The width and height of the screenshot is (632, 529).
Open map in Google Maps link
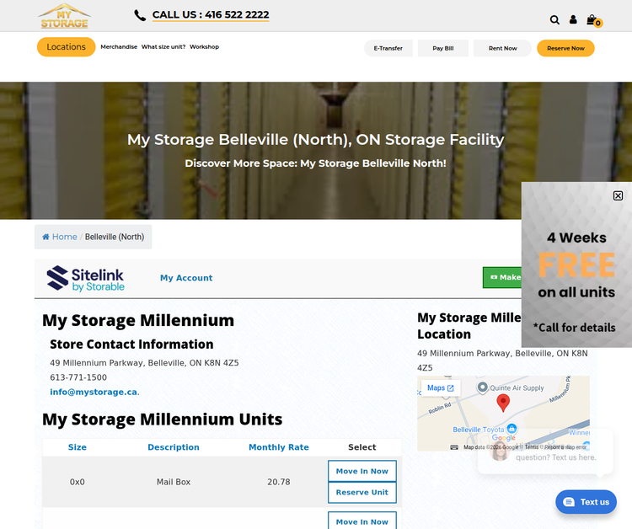[441, 388]
